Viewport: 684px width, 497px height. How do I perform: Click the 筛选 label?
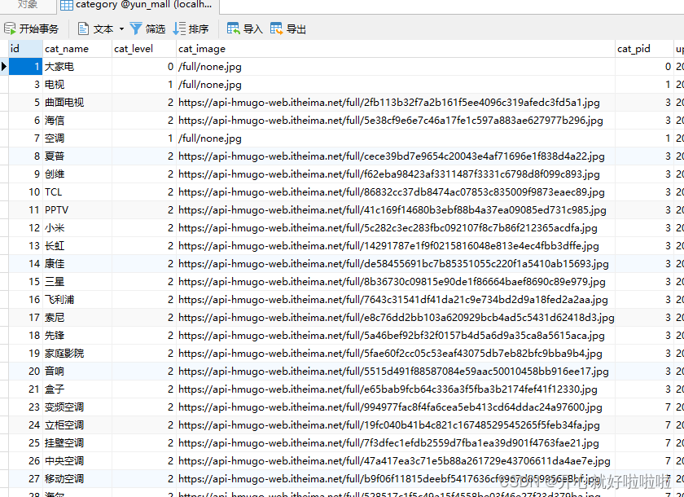click(x=156, y=29)
